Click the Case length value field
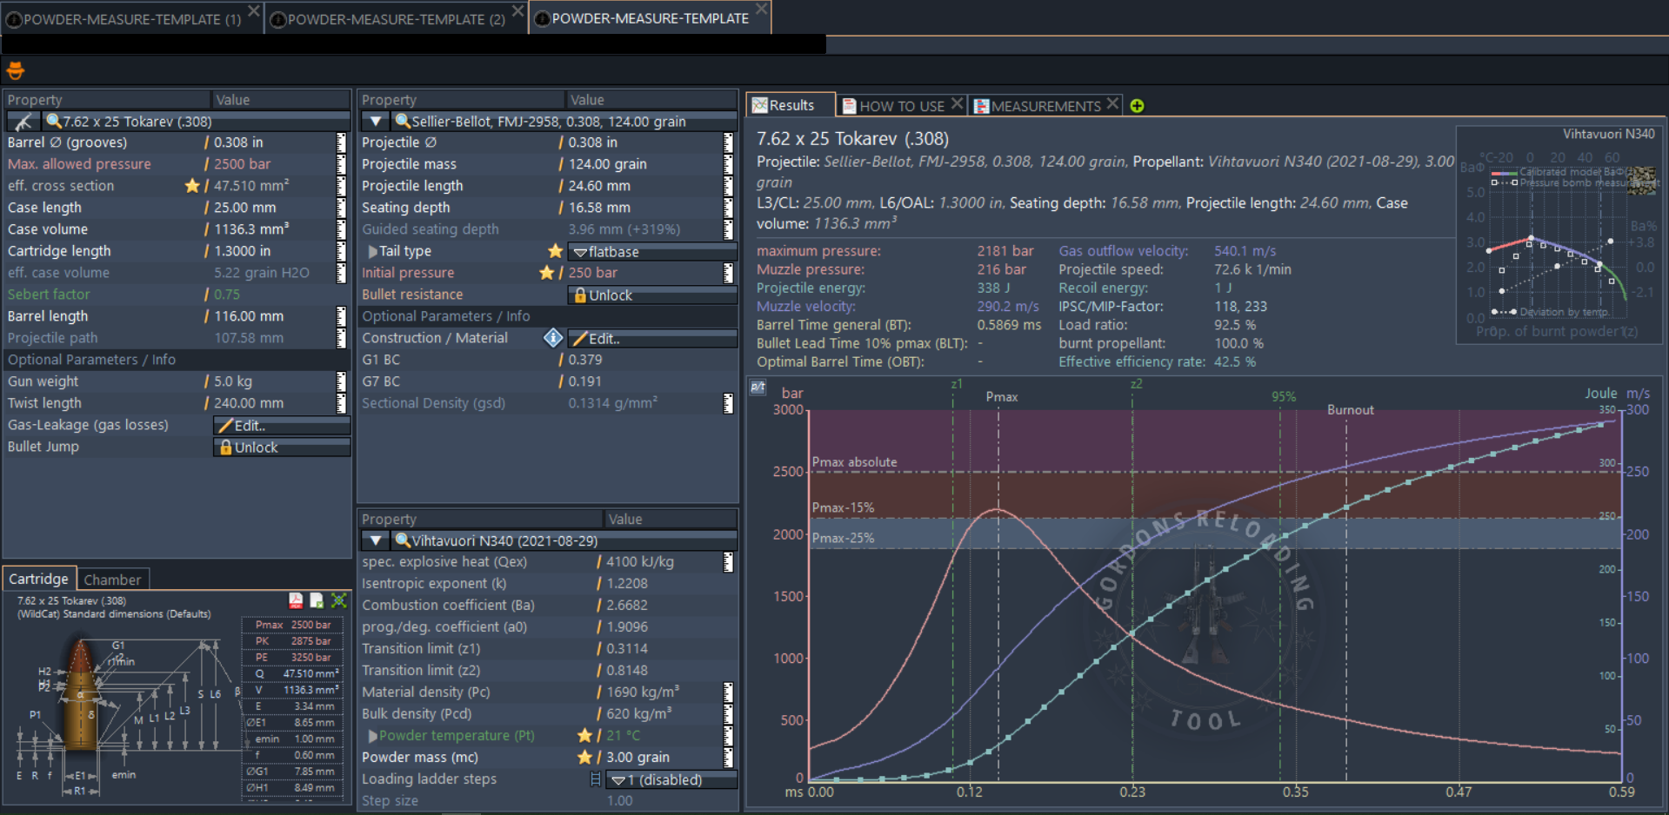Viewport: 1669px width, 815px height. click(270, 208)
